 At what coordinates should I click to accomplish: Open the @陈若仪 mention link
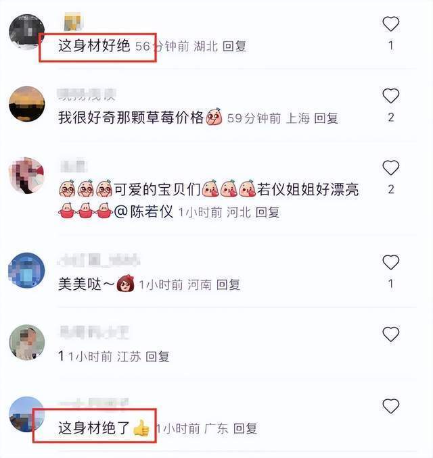pyautogui.click(x=143, y=211)
